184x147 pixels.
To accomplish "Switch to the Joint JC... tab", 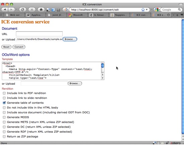I will point(56,15).
